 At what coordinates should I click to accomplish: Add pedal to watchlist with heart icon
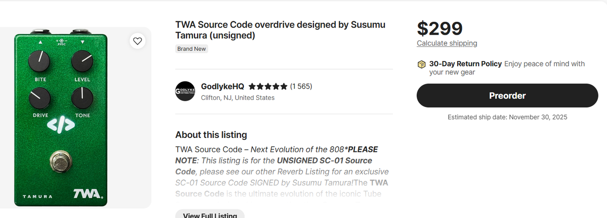point(138,41)
